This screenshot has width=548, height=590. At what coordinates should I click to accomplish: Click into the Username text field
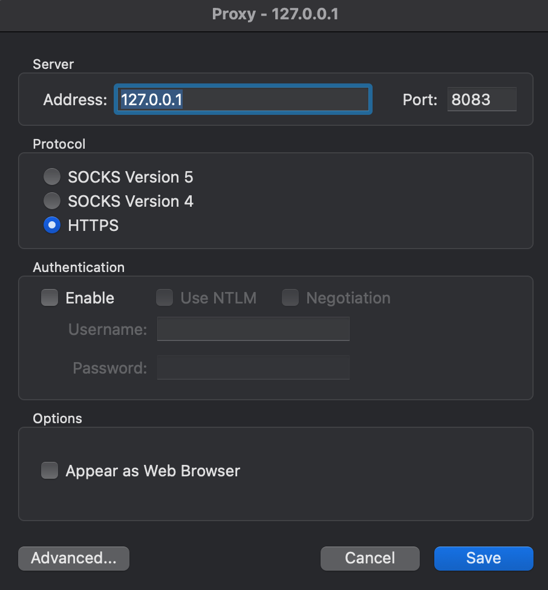coord(253,329)
